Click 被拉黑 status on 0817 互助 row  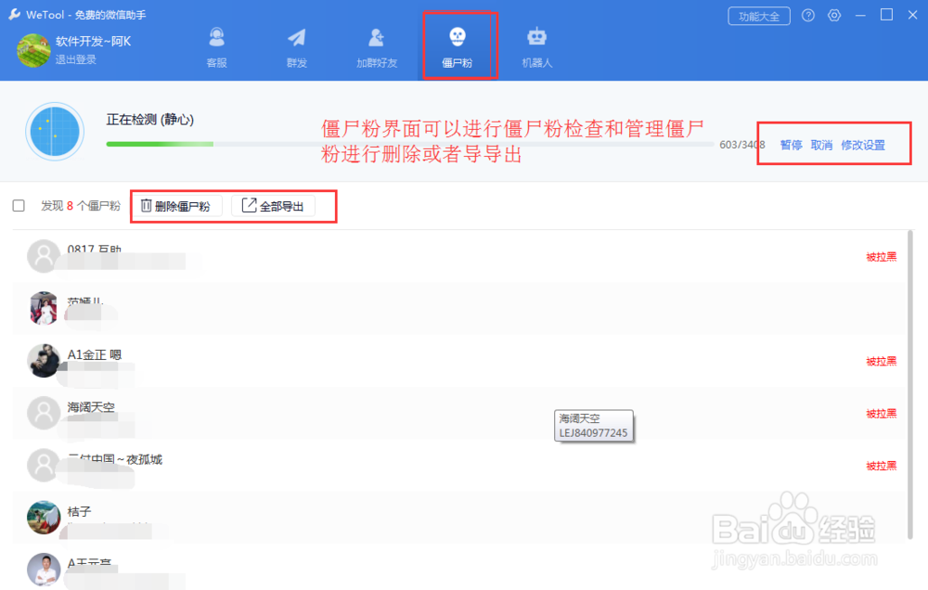(x=882, y=257)
